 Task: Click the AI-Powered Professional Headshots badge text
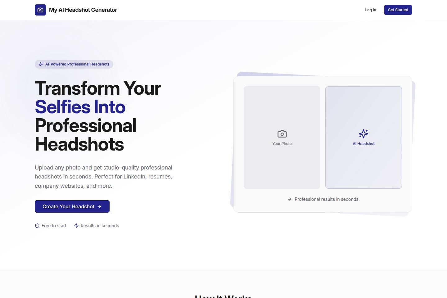tap(77, 64)
